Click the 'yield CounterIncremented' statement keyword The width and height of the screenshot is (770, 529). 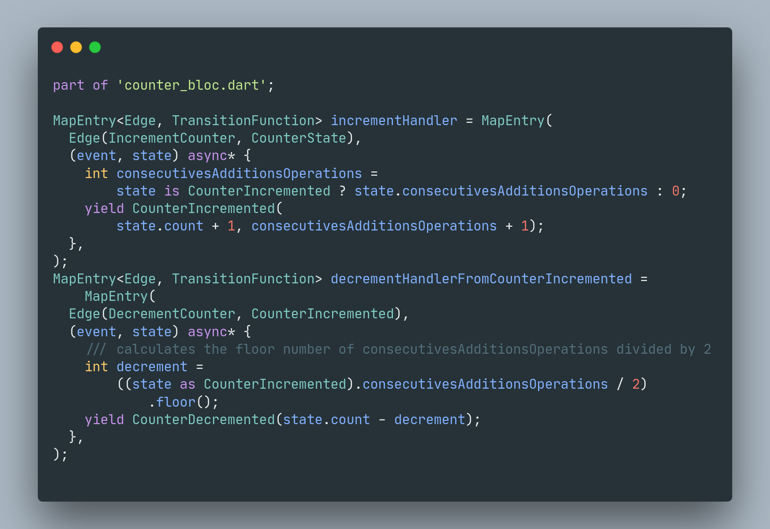pyautogui.click(x=104, y=208)
